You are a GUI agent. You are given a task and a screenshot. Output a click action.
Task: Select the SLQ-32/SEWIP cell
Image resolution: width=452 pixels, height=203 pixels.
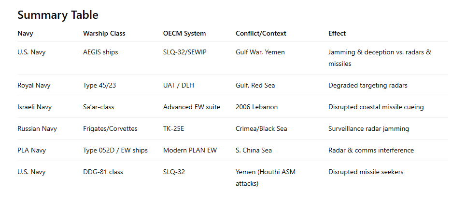coord(186,52)
